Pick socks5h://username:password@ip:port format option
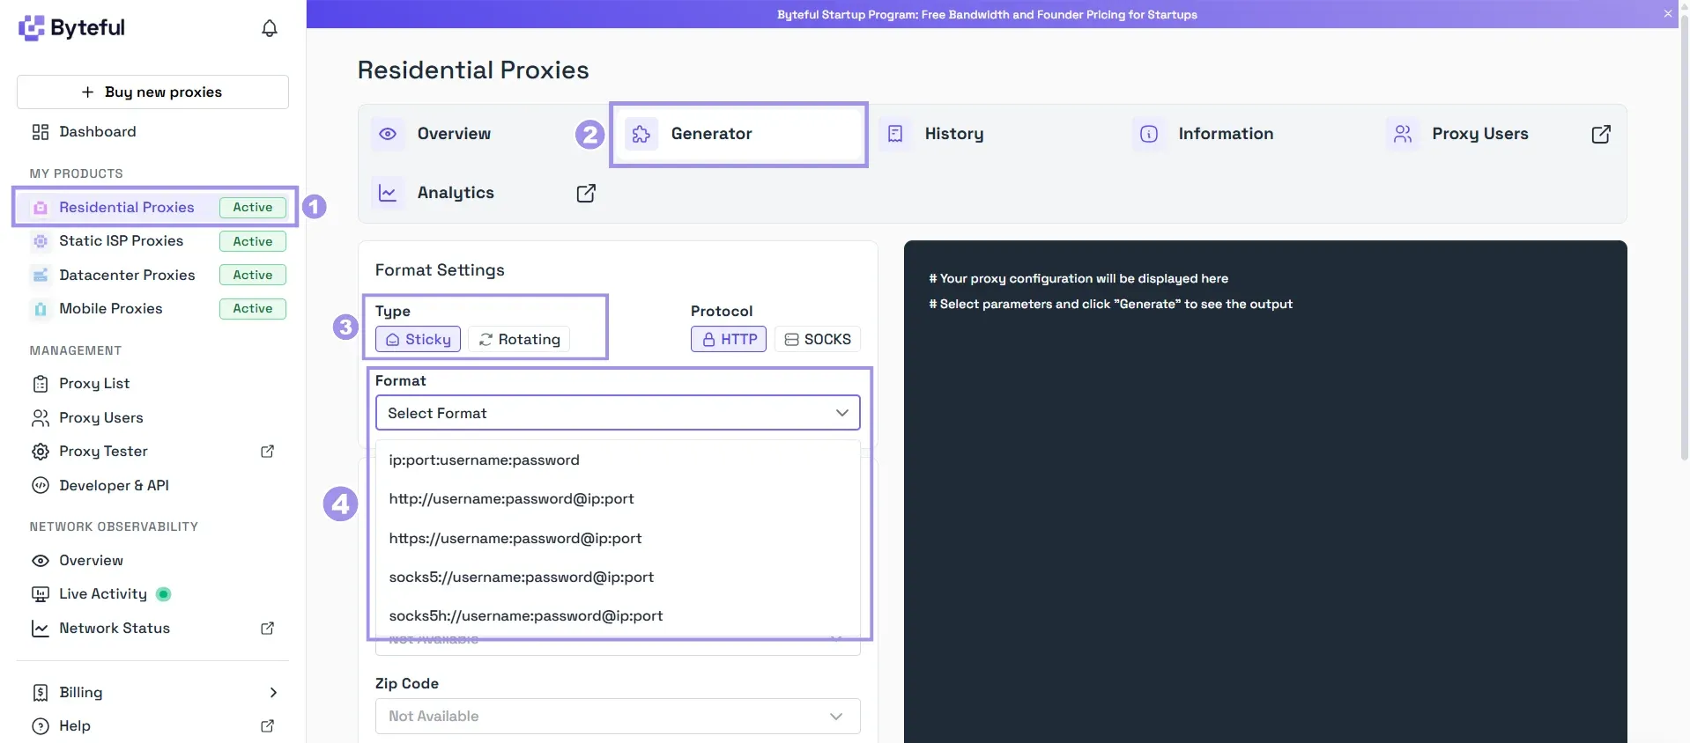Image resolution: width=1690 pixels, height=743 pixels. pos(618,616)
